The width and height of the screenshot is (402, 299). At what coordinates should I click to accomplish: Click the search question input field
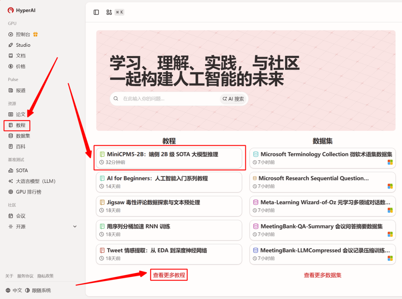(169, 99)
